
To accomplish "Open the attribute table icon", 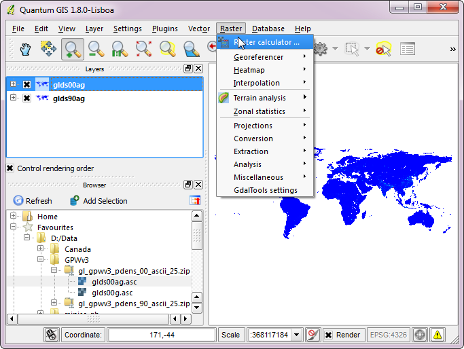I will point(407,49).
